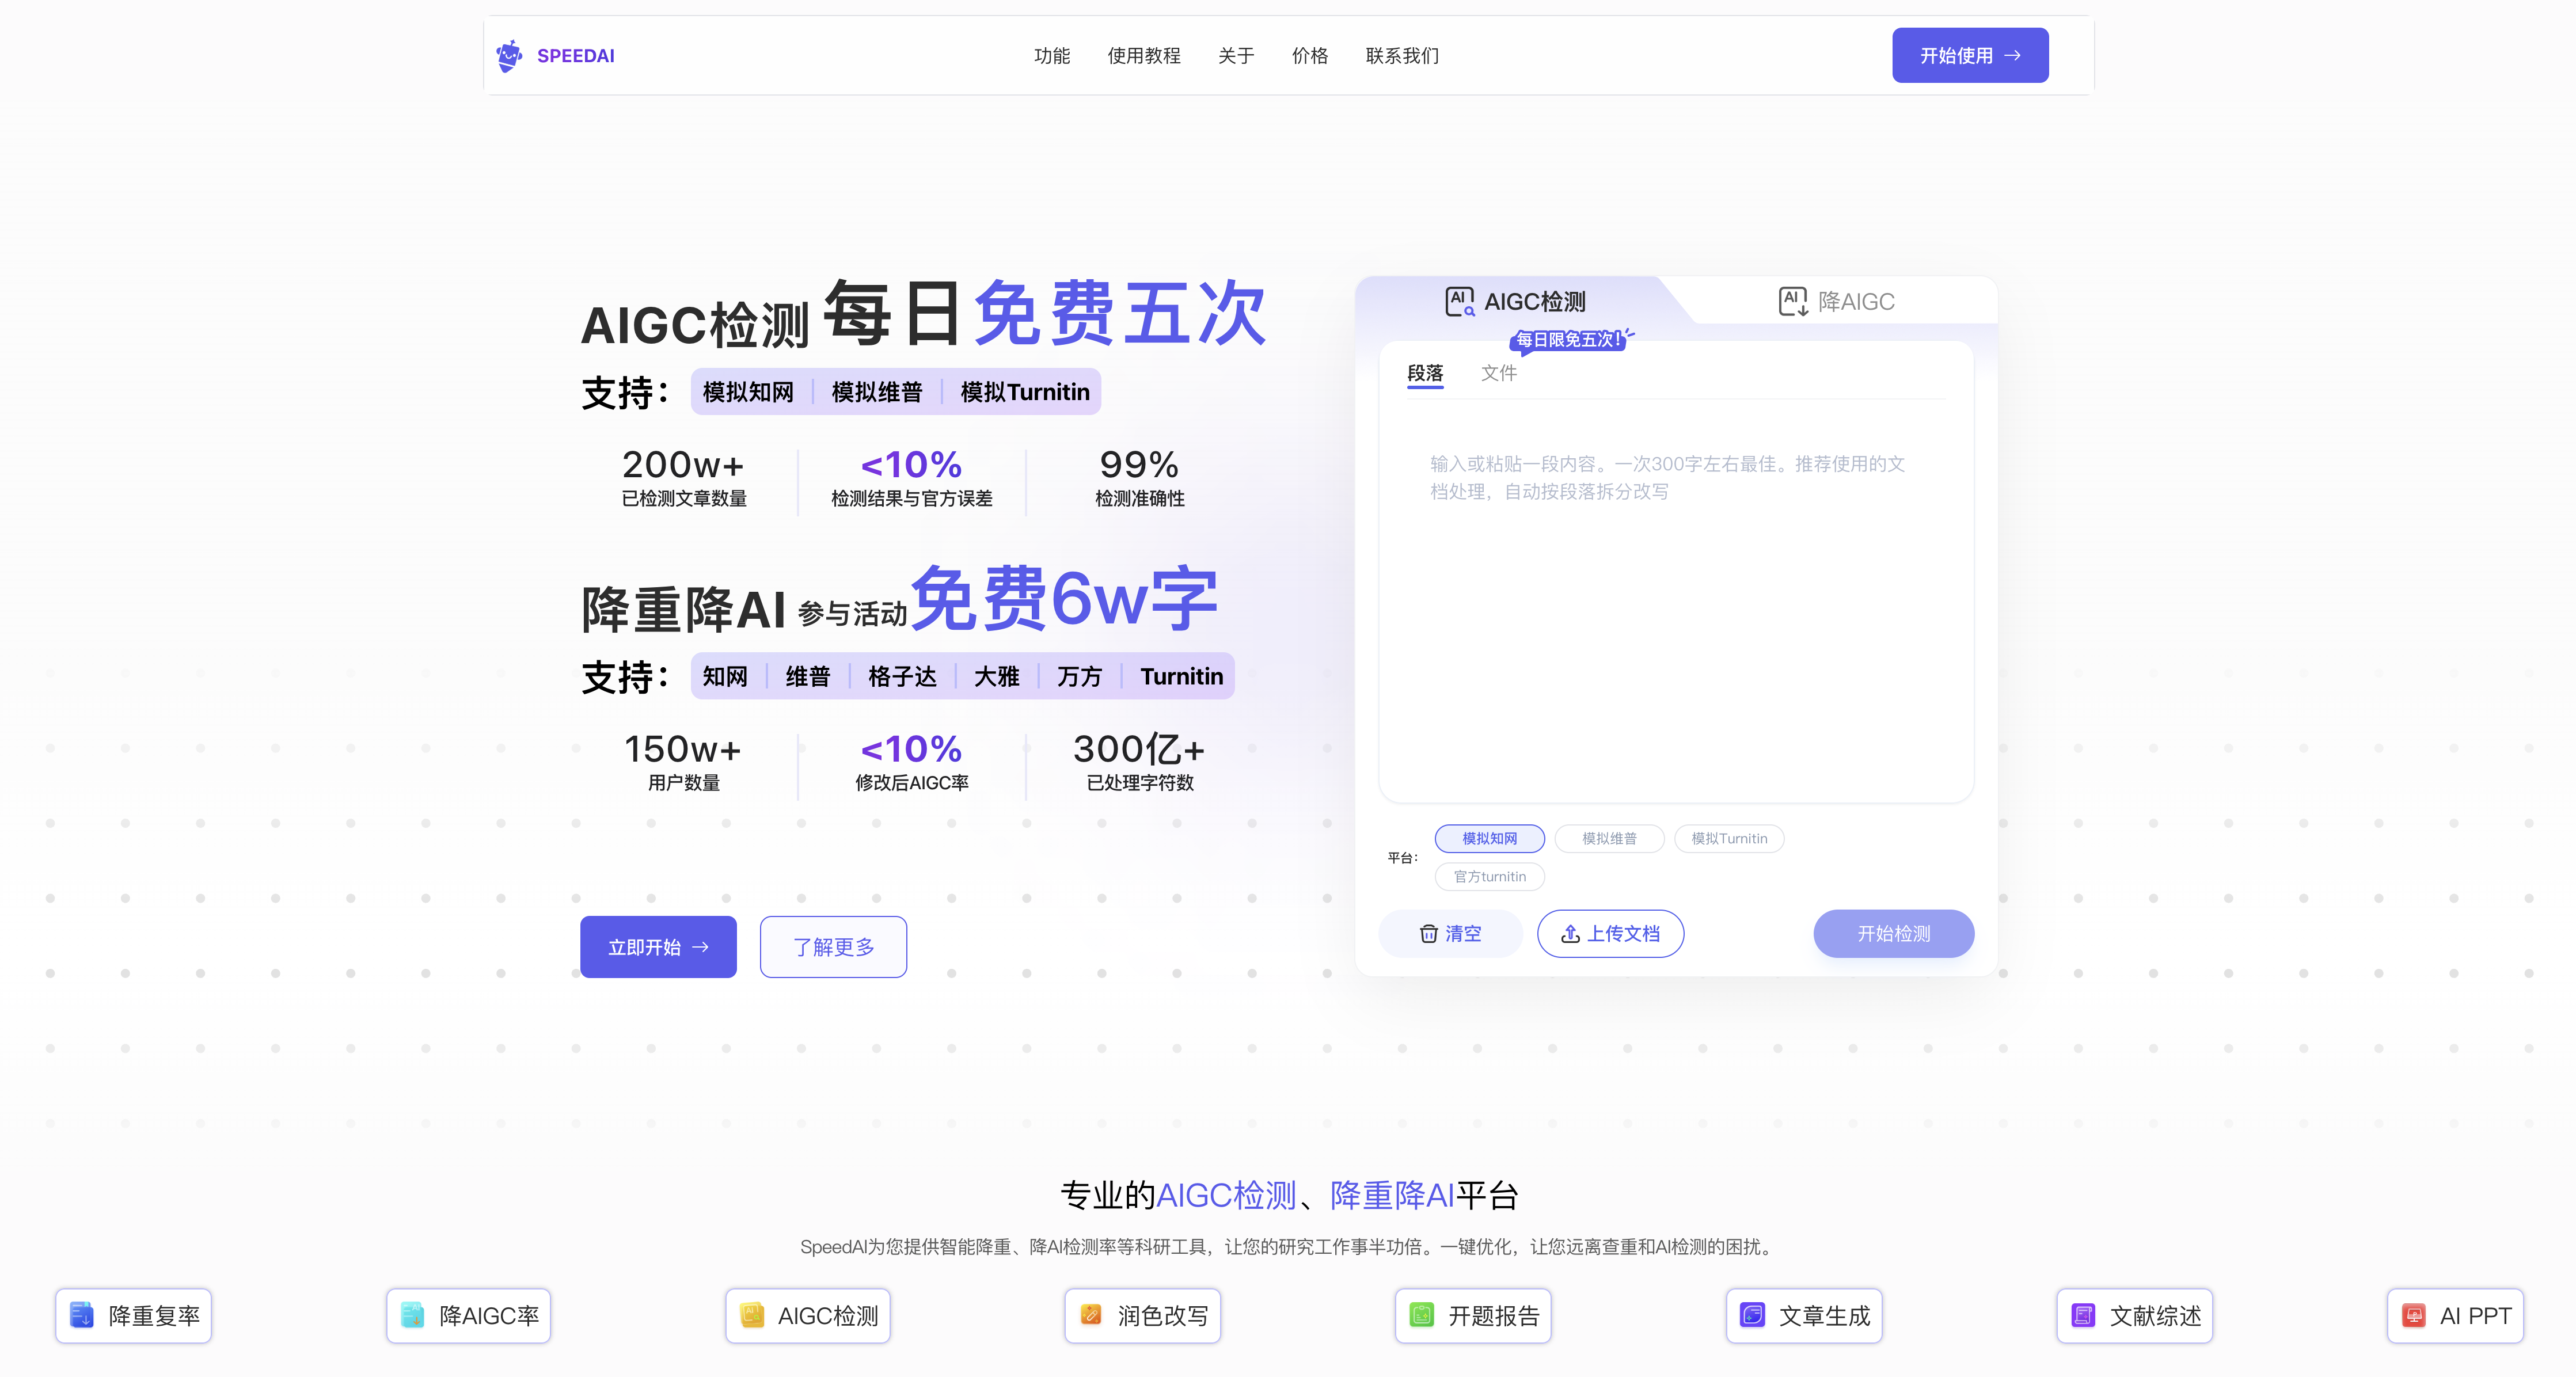
Task: Click the AI PPT red icon
Action: pos(2413,1315)
